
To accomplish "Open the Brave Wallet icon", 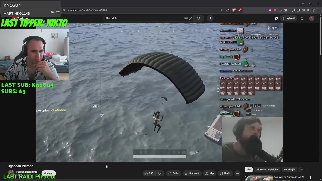I will pyautogui.click(x=303, y=10).
